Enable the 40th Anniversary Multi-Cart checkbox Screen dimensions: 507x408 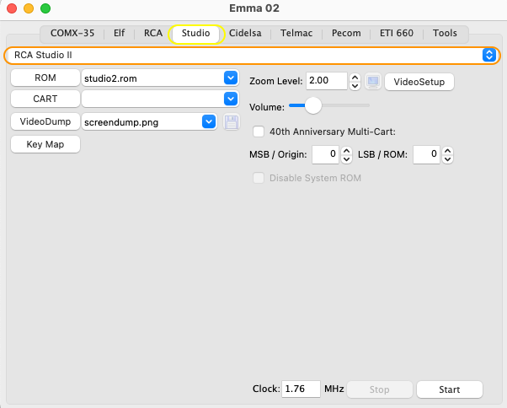point(259,132)
